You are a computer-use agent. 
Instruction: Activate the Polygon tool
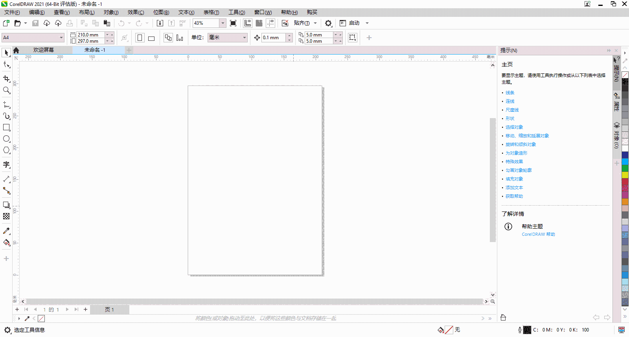pyautogui.click(x=6, y=150)
